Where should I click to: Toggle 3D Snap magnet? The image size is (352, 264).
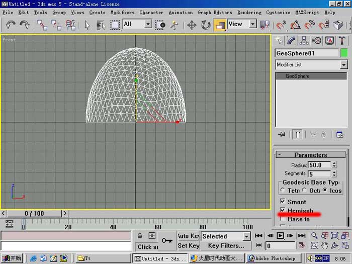pyautogui.click(x=281, y=25)
